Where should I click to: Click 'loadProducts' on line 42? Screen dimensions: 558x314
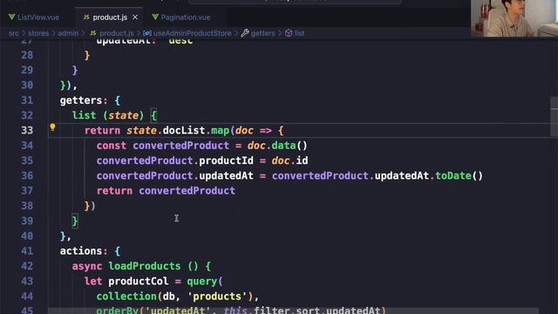pos(145,266)
